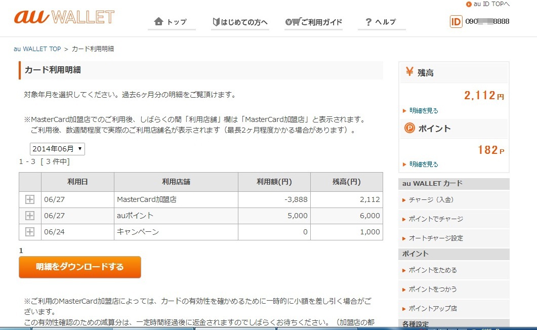Click the 1 - 3 [ 3 件中] count text
537x330 pixels.
45,161
